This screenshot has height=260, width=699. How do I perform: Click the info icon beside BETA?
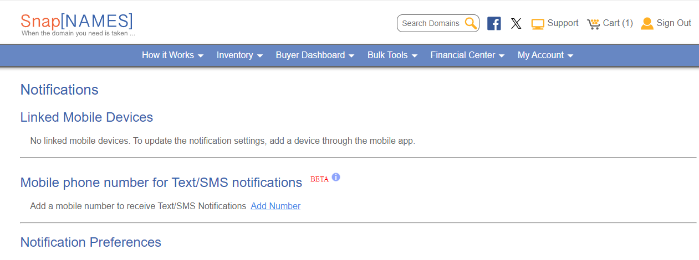point(336,178)
